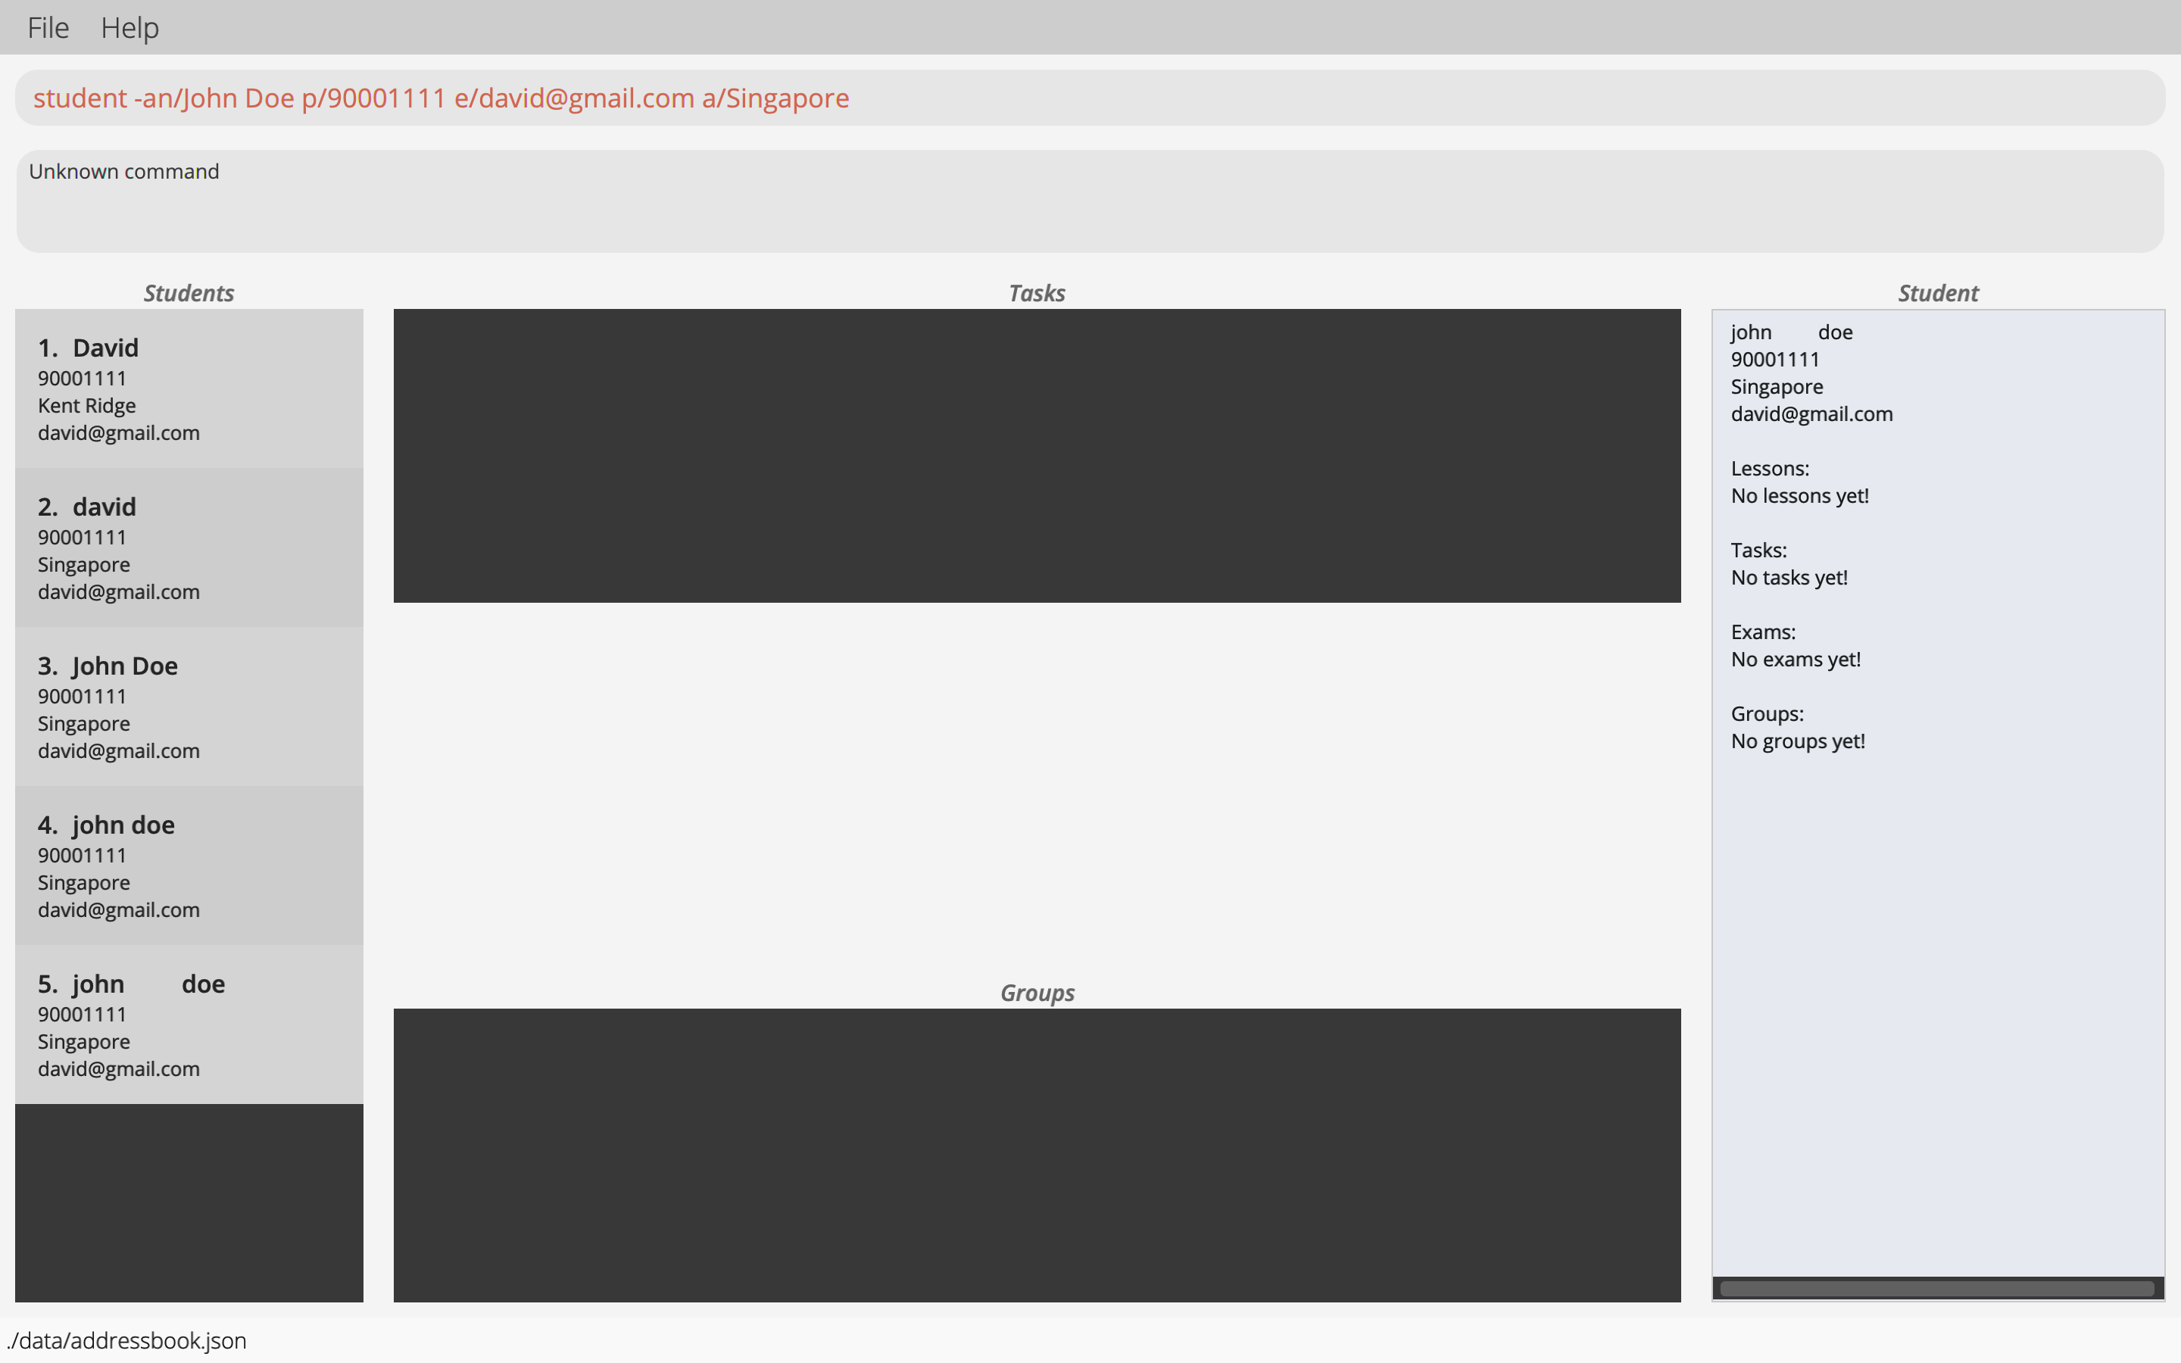2181x1363 pixels.
Task: Click the 'Tasks:' label in Student panel
Action: pos(1758,551)
